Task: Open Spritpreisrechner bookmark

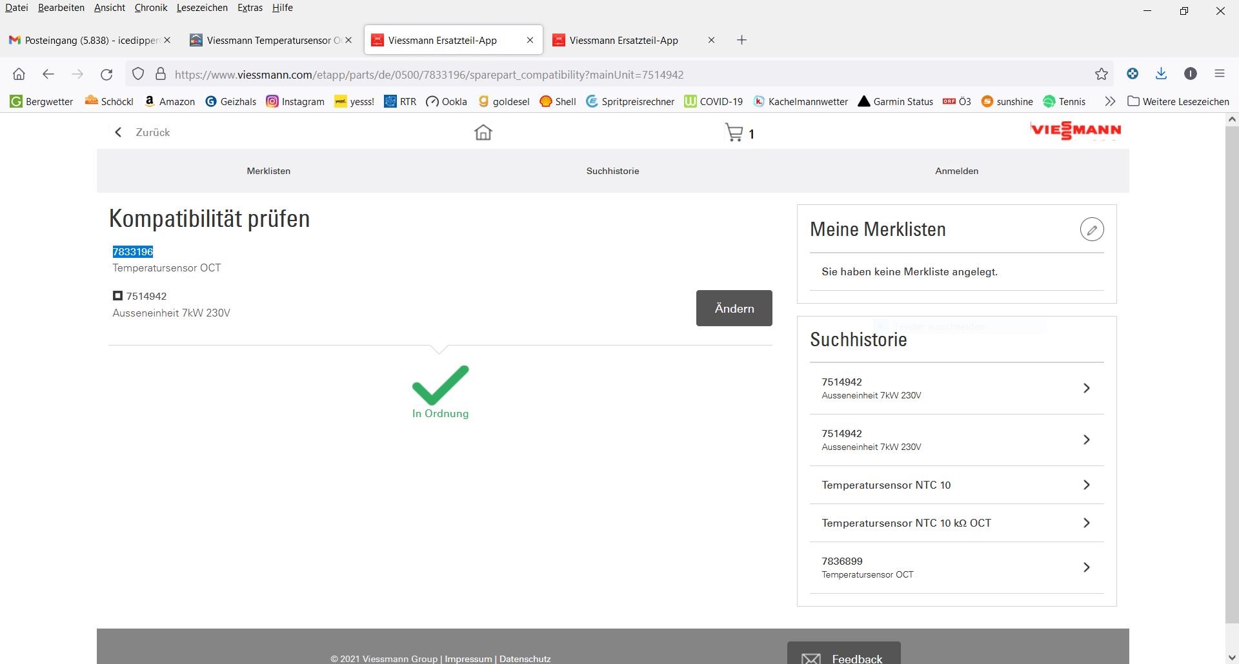Action: (630, 101)
